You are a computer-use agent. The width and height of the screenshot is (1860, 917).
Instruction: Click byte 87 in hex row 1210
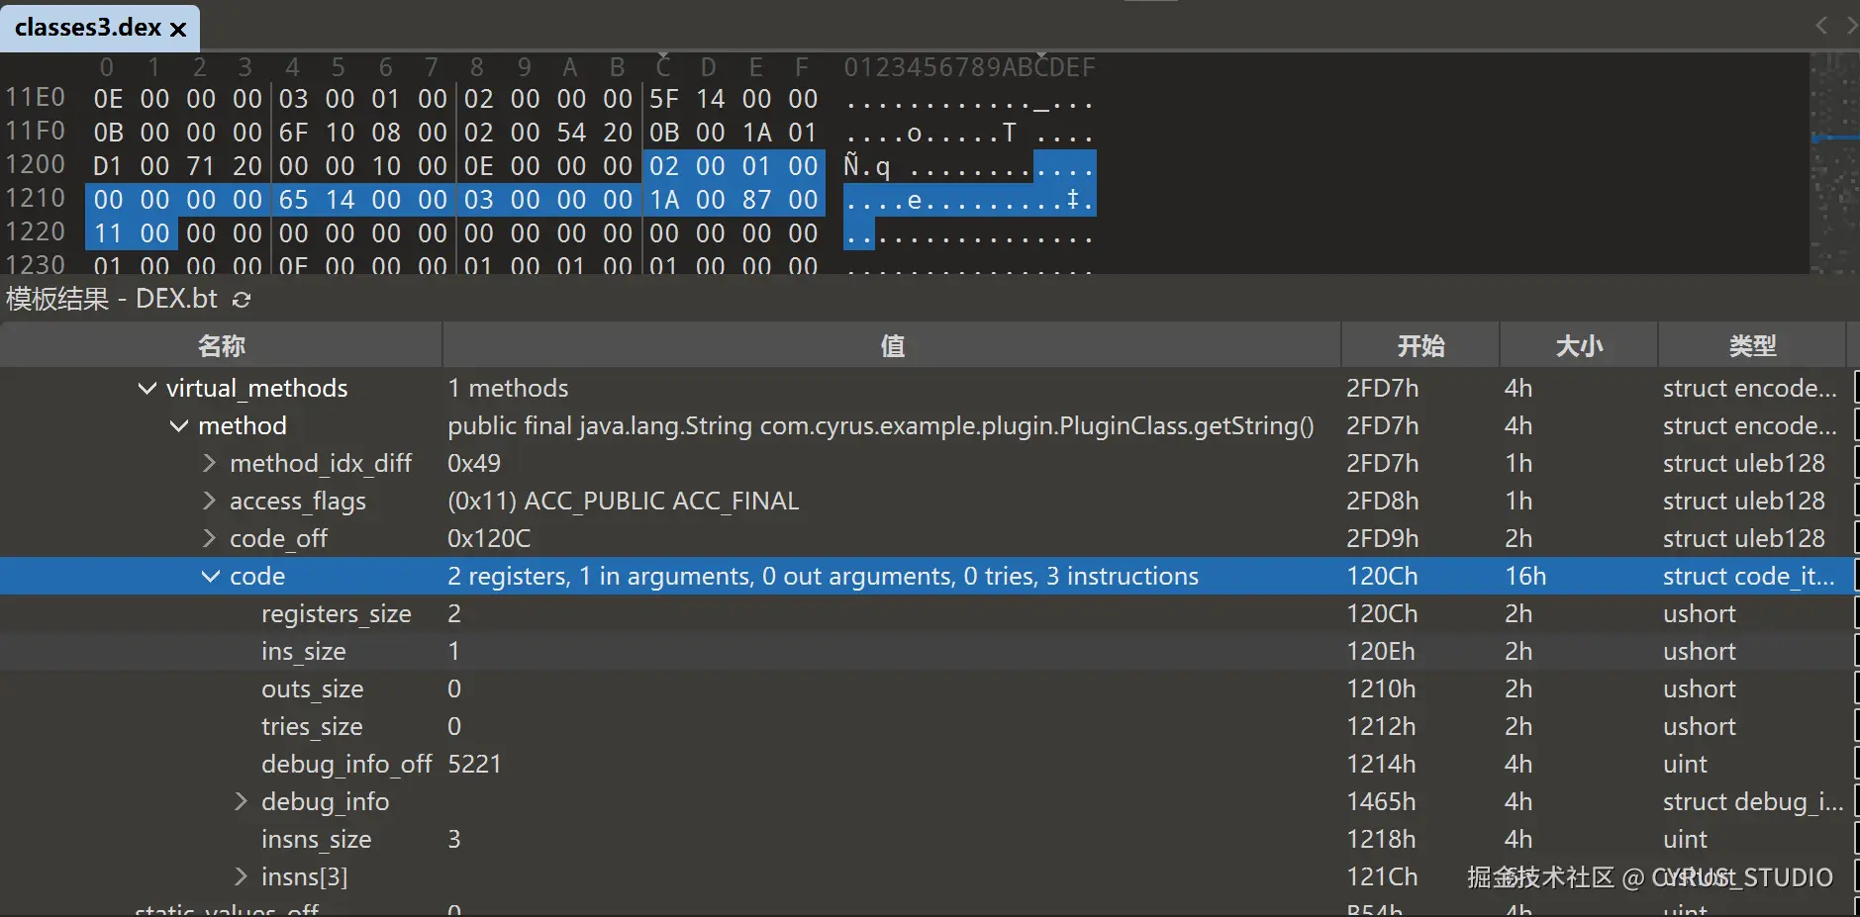point(756,200)
